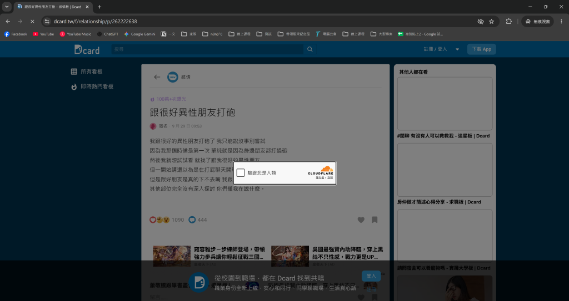The width and height of the screenshot is (569, 301).
Task: Open the 測試 bookmark folder
Action: (264, 34)
